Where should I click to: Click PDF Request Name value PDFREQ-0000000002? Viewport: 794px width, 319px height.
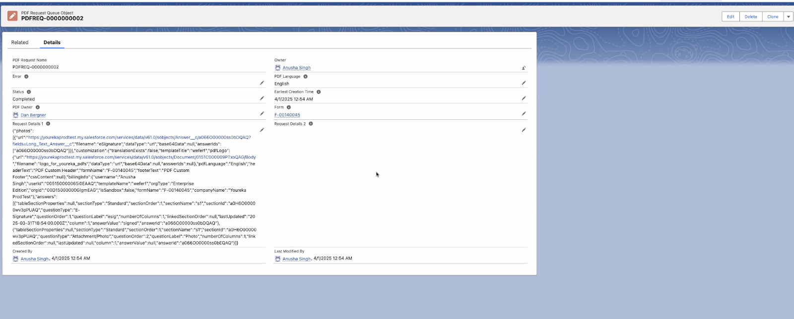[x=36, y=67]
